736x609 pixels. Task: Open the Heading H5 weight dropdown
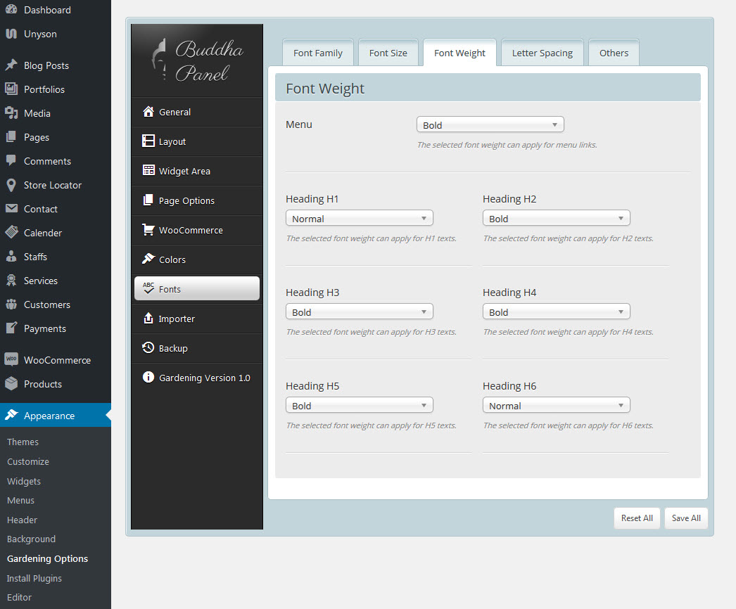pyautogui.click(x=359, y=405)
